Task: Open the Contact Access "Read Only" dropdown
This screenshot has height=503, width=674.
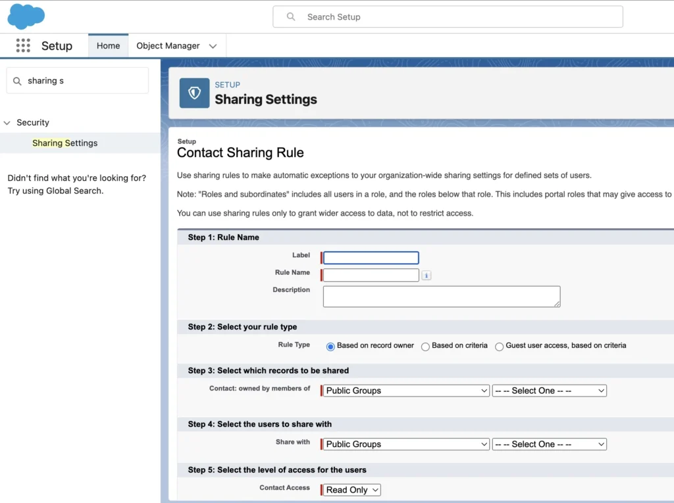Action: pos(350,490)
